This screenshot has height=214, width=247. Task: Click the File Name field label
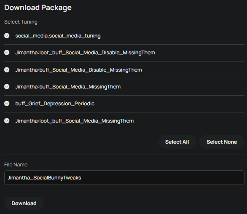tap(16, 165)
